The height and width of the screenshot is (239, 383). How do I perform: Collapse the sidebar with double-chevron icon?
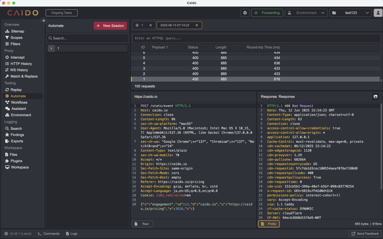[44, 20]
